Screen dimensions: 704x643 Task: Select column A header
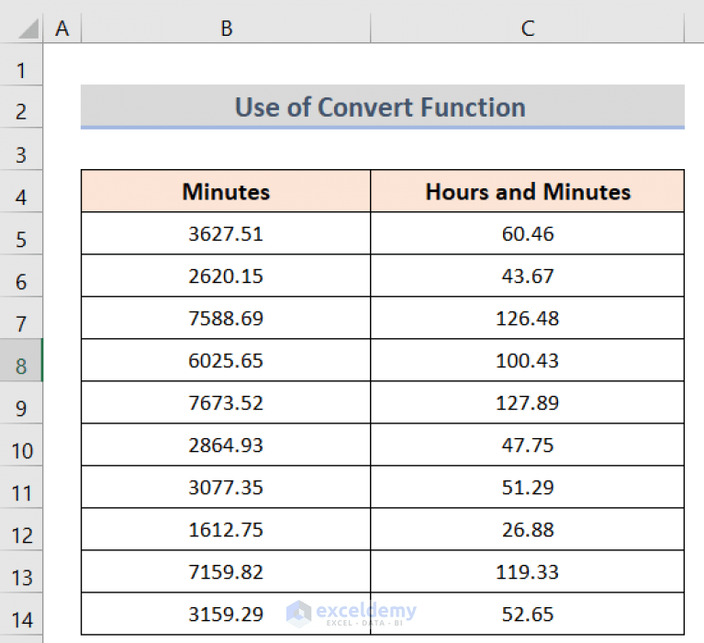pyautogui.click(x=62, y=28)
